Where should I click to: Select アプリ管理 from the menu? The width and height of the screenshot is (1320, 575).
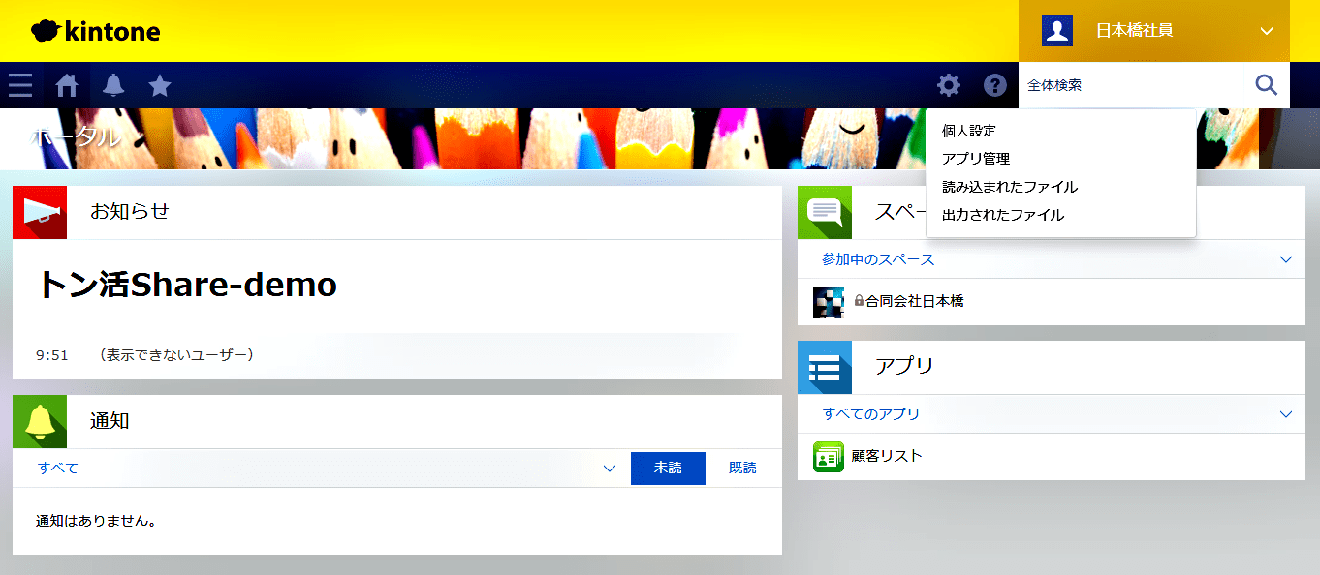976,159
